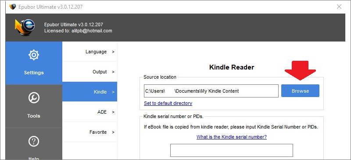Select the ADE settings tab
This screenshot has width=351, height=160.
pos(90,112)
